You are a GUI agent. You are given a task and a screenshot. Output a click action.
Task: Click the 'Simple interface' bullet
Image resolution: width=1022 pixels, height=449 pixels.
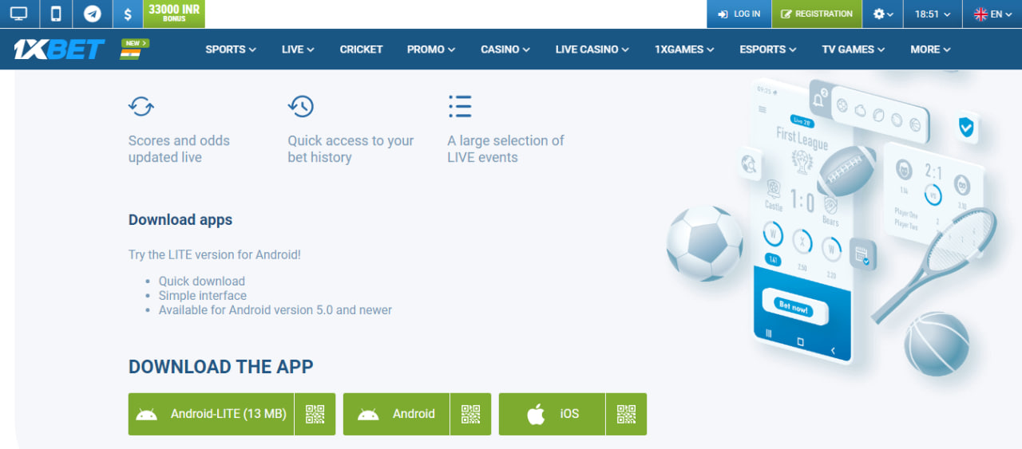pos(203,296)
